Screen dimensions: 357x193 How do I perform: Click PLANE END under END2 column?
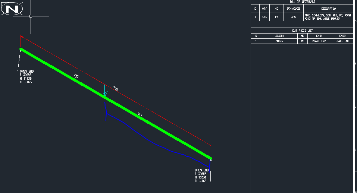click(x=342, y=41)
